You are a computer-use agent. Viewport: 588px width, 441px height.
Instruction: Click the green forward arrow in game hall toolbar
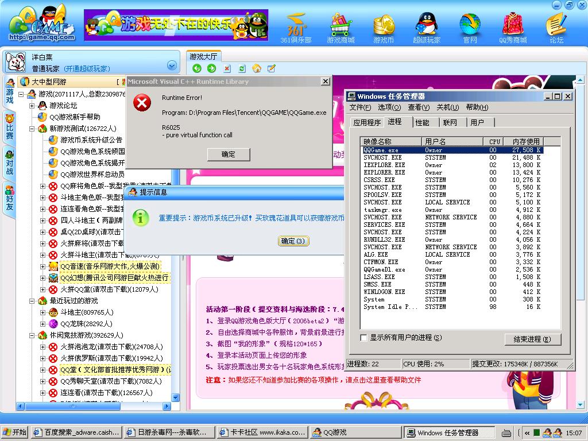pos(211,68)
